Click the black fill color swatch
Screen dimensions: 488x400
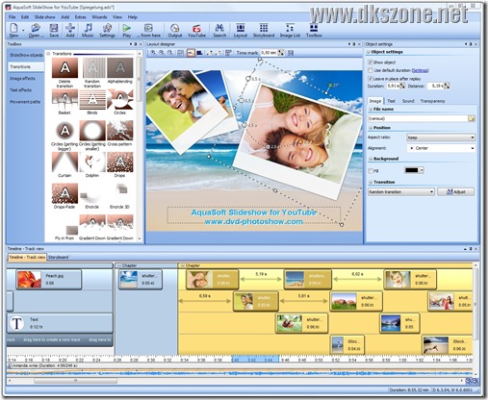(x=412, y=170)
